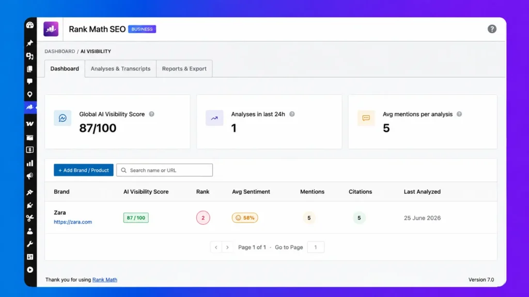Open the Products box sidebar icon

coord(30,137)
